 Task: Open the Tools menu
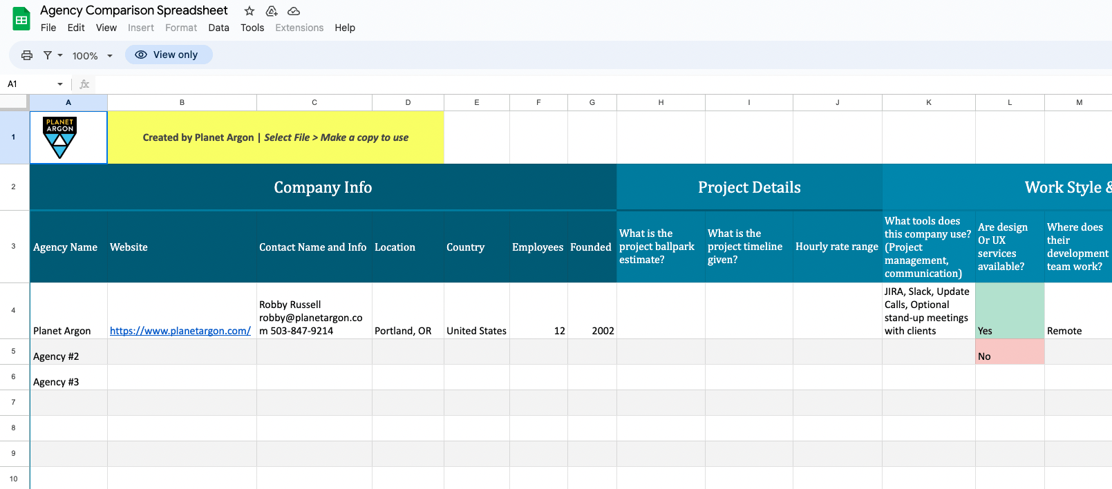coord(252,28)
